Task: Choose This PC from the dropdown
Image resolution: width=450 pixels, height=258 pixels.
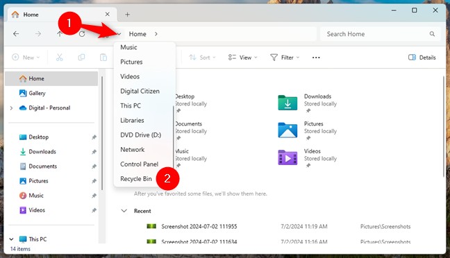Action: (144, 106)
